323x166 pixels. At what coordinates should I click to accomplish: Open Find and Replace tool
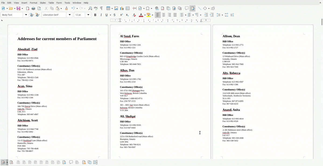90,8
